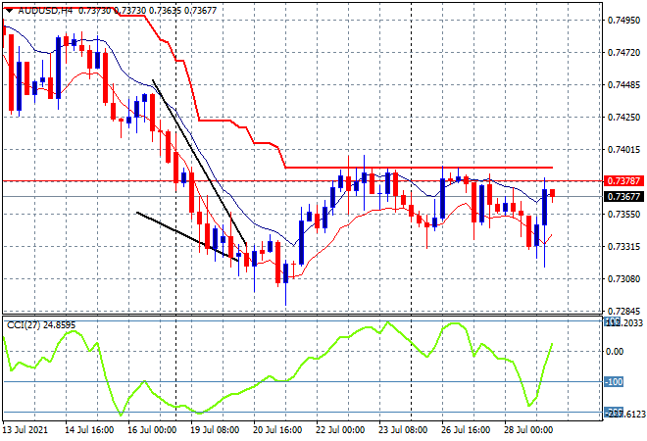Click the CCI -100 level label
This screenshot has height=441, width=647.
(x=614, y=382)
